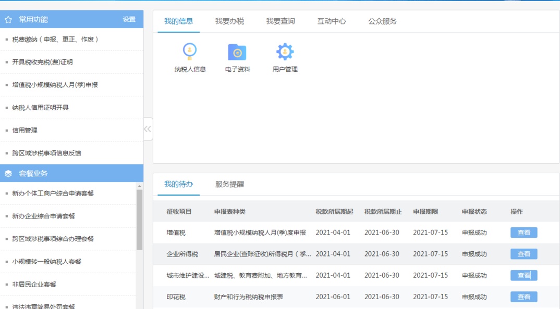The image size is (560, 309).
Task: Open the 纳税人信息 icon
Action: tap(190, 53)
